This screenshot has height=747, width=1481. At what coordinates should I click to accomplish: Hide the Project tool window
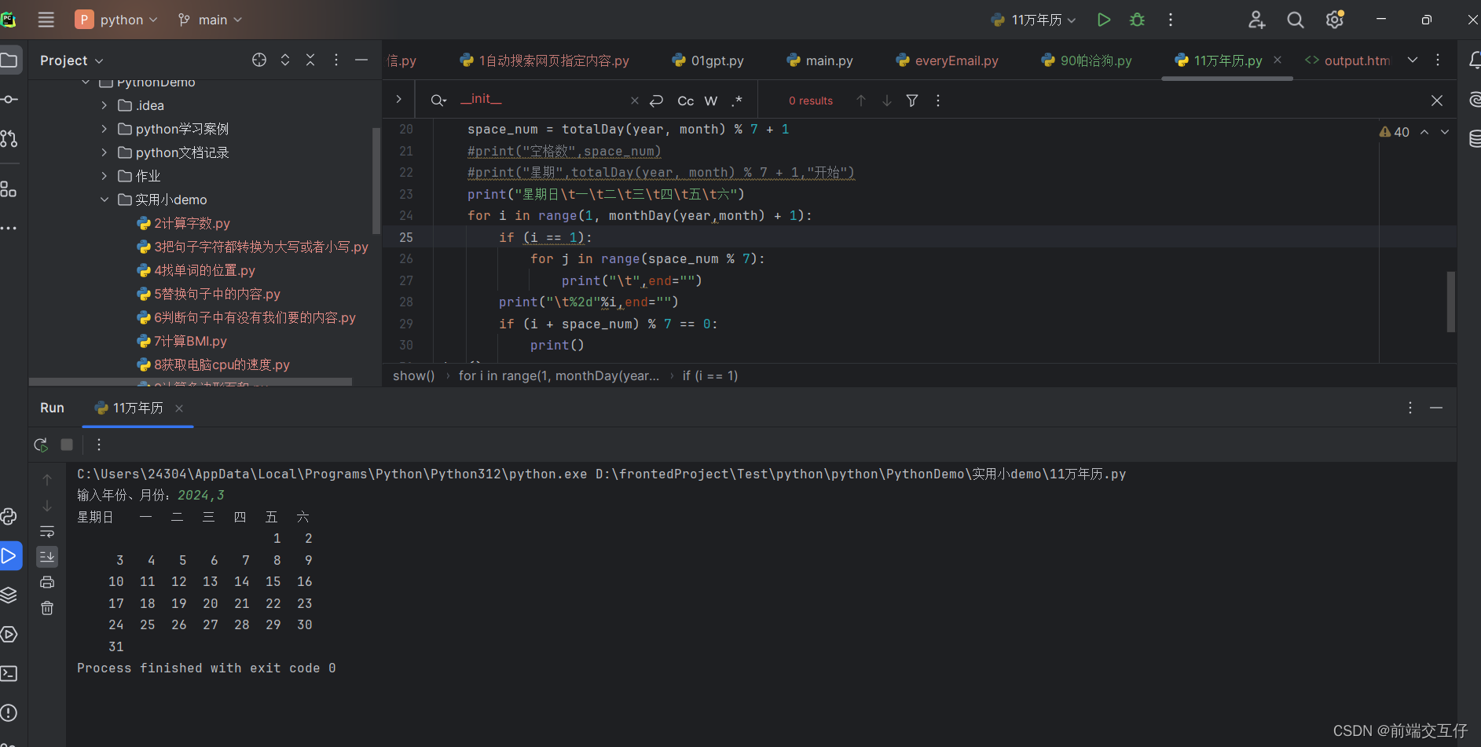(361, 60)
